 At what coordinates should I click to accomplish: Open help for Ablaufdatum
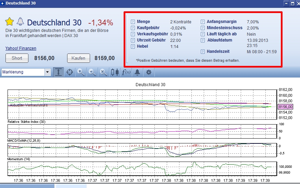coord(203,40)
